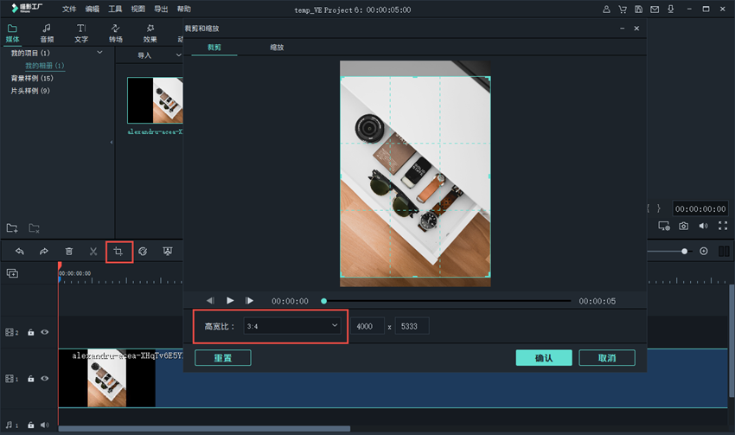Click the snapshot camera icon in preview
The width and height of the screenshot is (735, 435).
click(683, 226)
